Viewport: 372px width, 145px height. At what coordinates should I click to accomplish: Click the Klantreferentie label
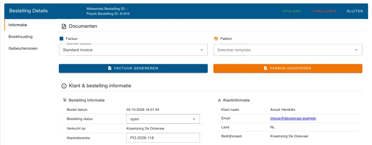[x=78, y=138]
